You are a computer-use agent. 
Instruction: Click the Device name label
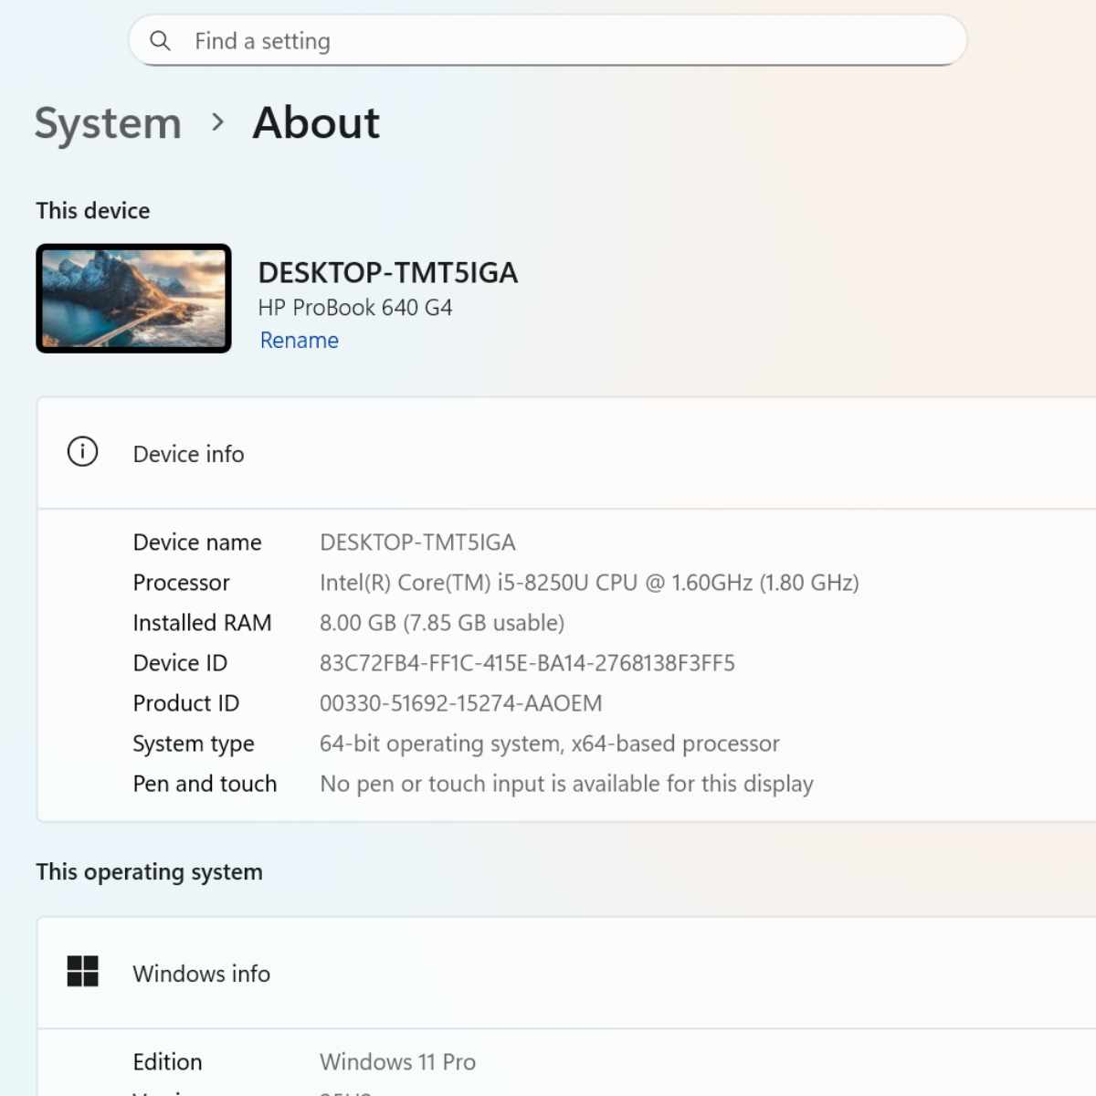[197, 543]
